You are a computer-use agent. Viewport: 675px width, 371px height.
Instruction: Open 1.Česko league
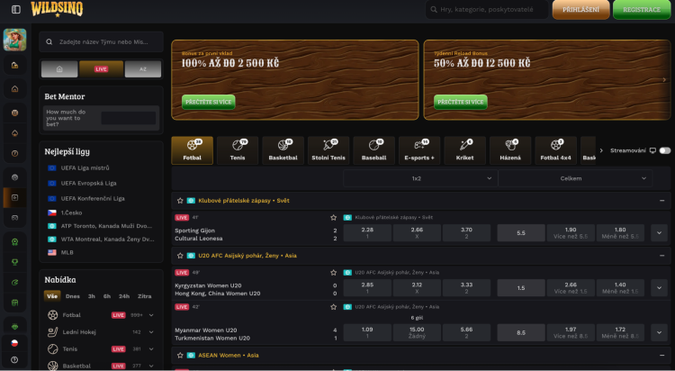click(71, 213)
